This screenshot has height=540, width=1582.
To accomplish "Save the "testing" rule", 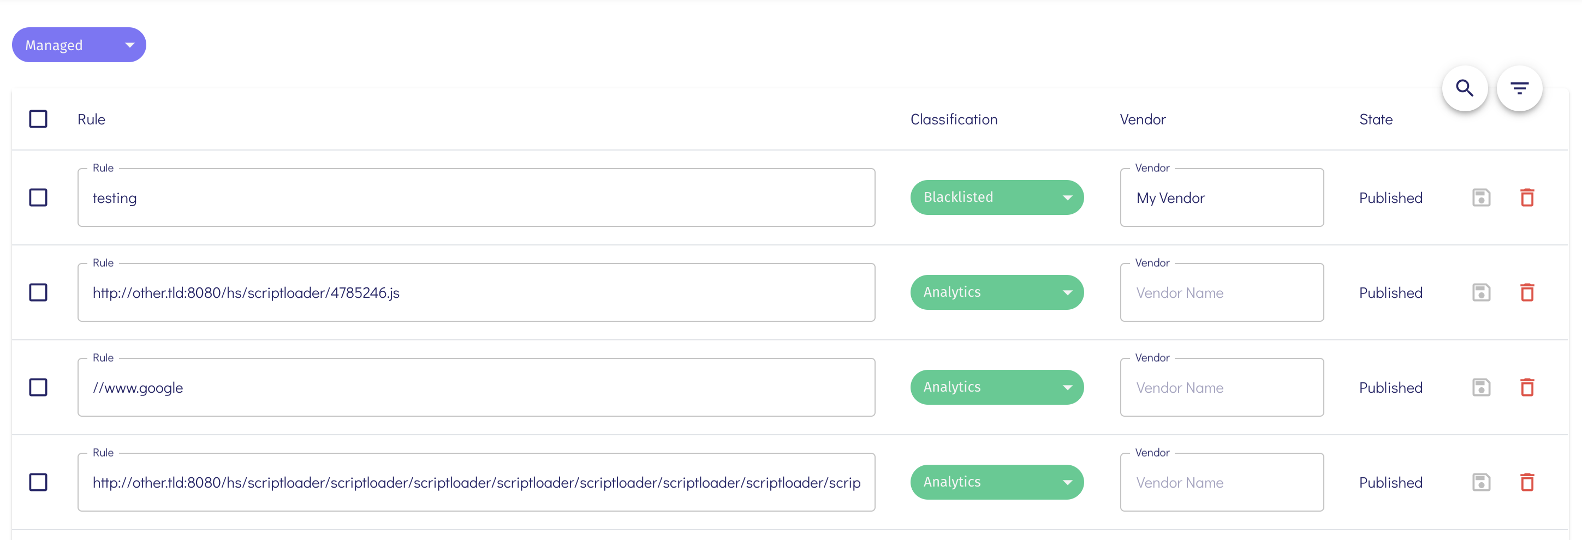I will coord(1482,197).
